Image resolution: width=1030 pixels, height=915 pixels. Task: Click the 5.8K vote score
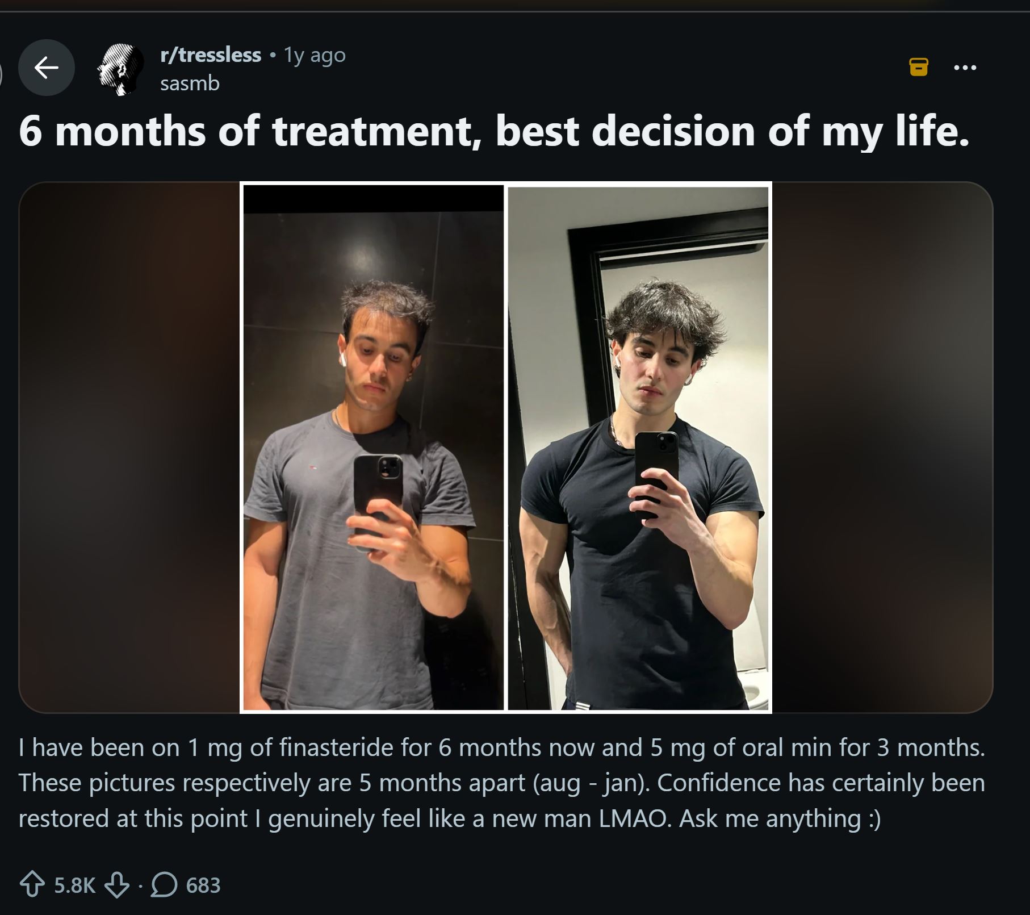(74, 885)
